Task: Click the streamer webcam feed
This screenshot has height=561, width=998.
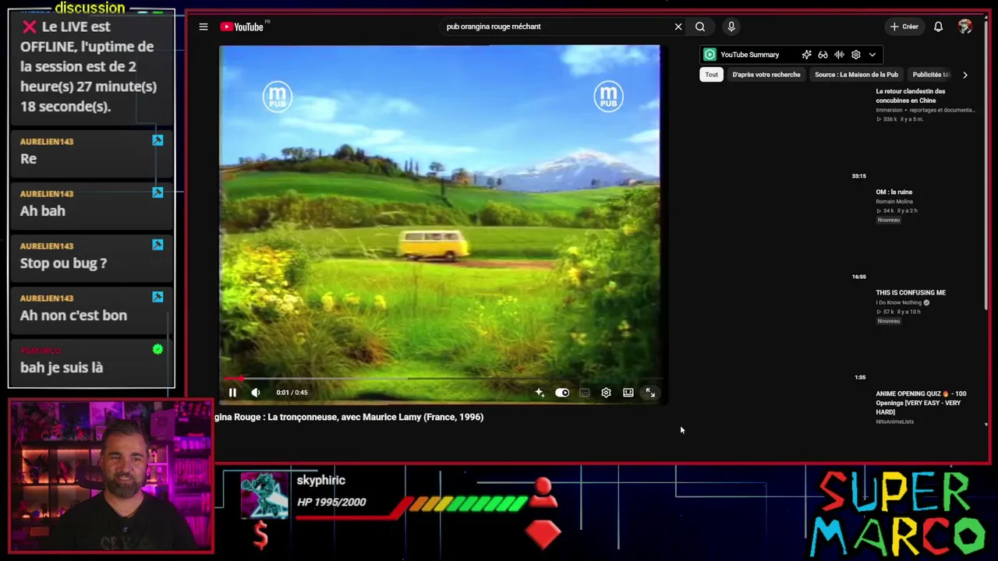Action: 111,477
